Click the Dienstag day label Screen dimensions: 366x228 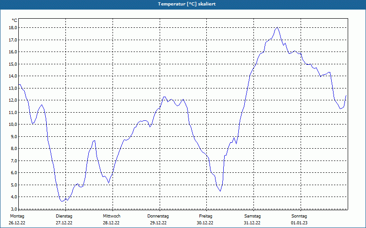pyautogui.click(x=64, y=216)
